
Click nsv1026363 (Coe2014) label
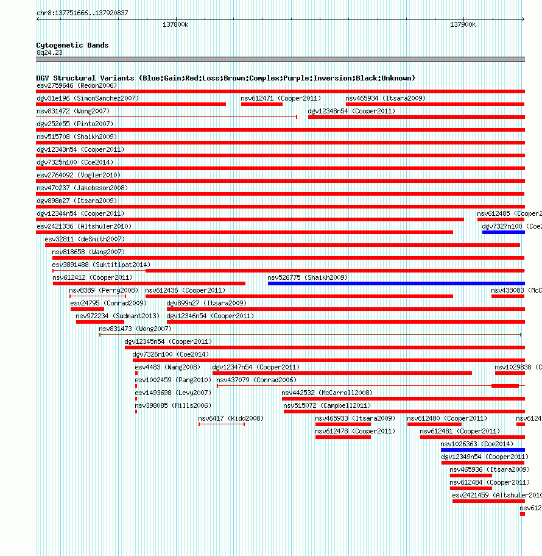pos(477,443)
